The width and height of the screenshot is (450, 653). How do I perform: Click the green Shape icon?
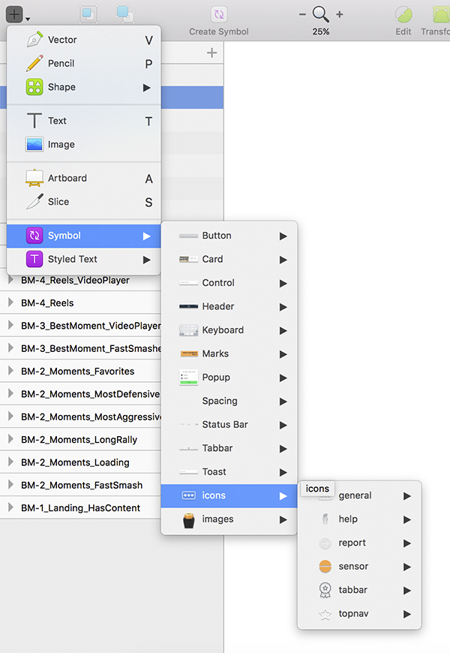34,87
